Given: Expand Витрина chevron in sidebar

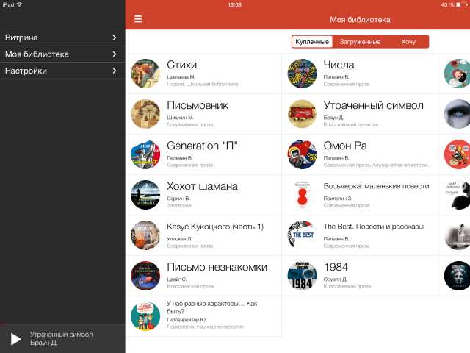Looking at the screenshot, I should tap(115, 38).
